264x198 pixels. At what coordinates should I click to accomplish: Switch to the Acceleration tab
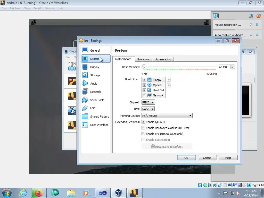point(163,59)
